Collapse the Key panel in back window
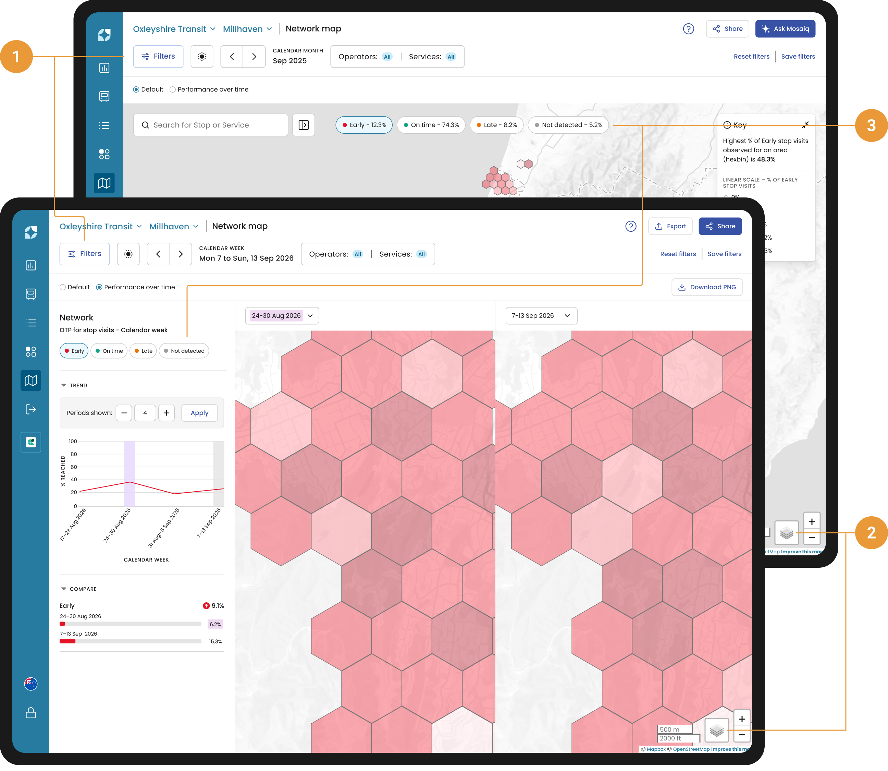The height and width of the screenshot is (771, 888). point(805,125)
